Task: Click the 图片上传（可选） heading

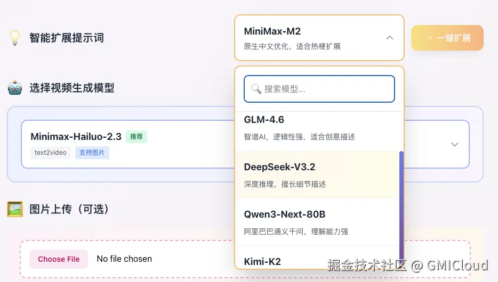Action: point(69,209)
